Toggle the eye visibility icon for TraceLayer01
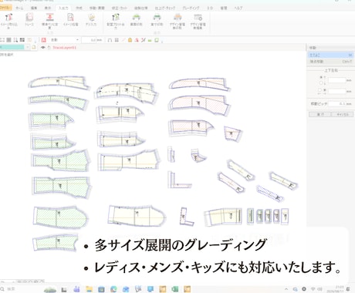 [x=43, y=48]
